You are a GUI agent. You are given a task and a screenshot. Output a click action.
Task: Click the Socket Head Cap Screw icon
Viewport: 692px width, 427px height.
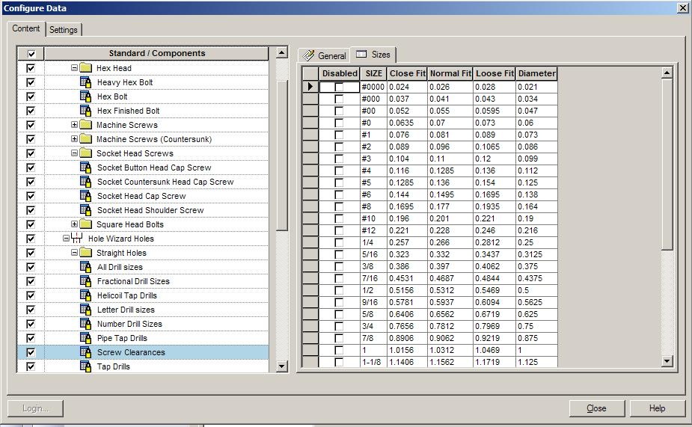(85, 195)
